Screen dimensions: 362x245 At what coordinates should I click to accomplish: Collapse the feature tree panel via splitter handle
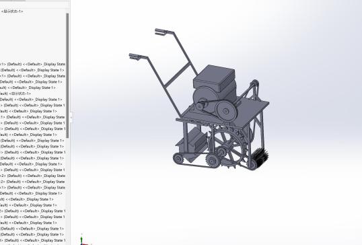click(71, 117)
